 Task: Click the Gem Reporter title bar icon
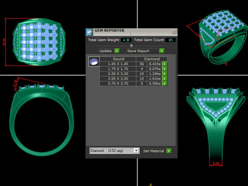(89, 32)
